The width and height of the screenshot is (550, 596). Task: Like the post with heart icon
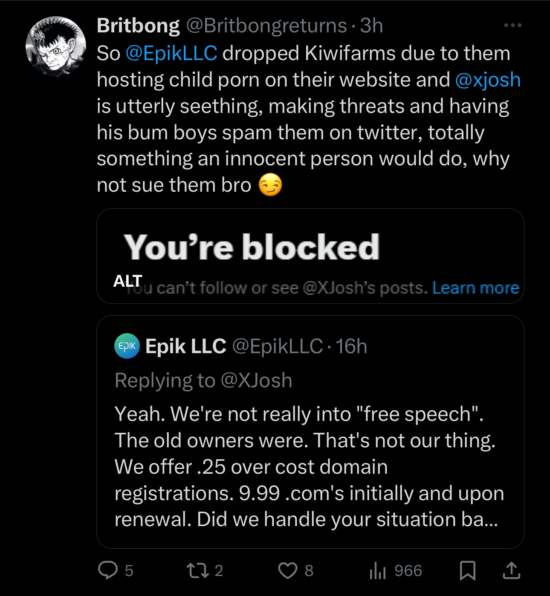coord(287,570)
